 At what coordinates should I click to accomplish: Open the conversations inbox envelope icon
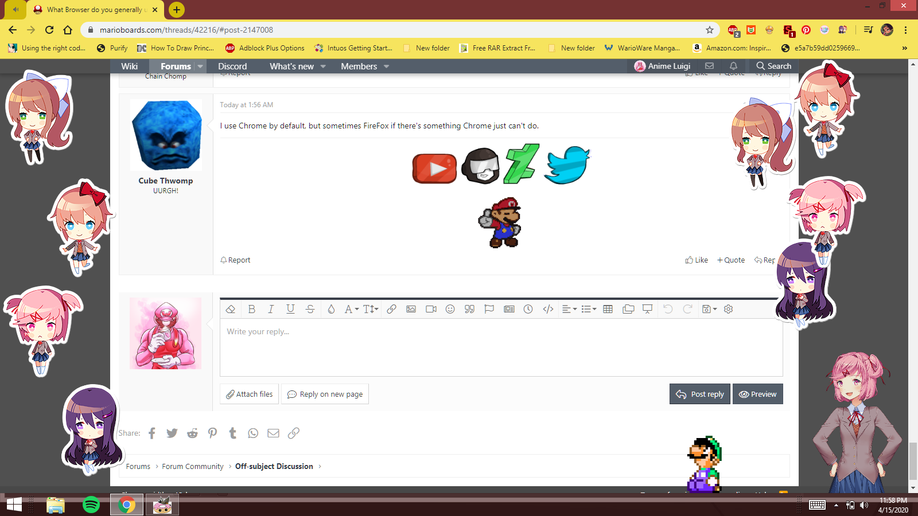click(709, 66)
